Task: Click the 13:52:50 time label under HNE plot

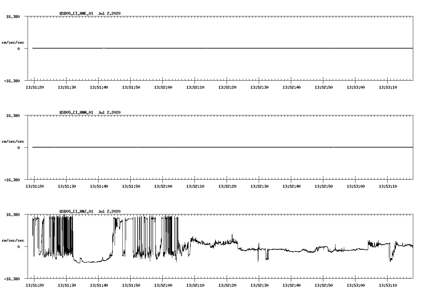Action: [324, 87]
